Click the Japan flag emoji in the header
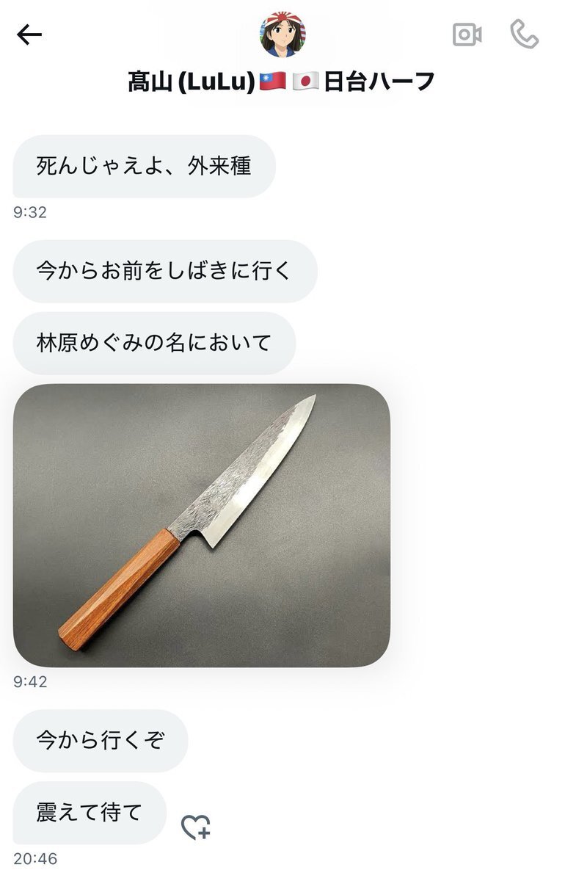Screen dimensions: 565x881 [305, 81]
